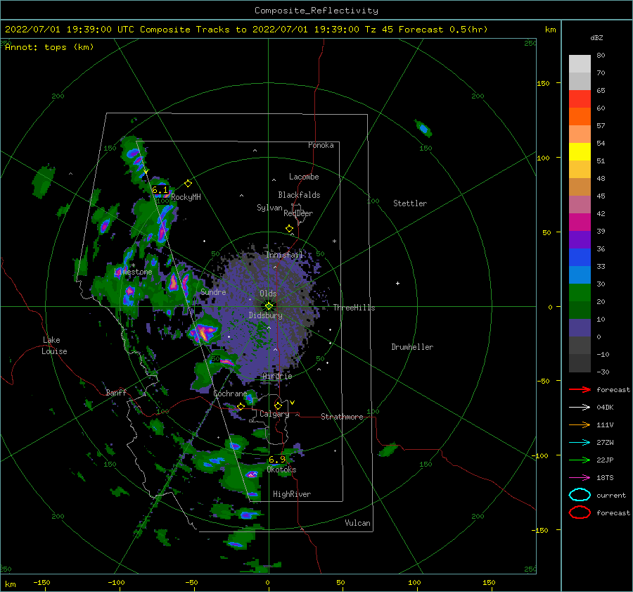Viewport: 633px width, 592px height.
Task: Click the orange 111V arrow legend icon
Action: 580,424
